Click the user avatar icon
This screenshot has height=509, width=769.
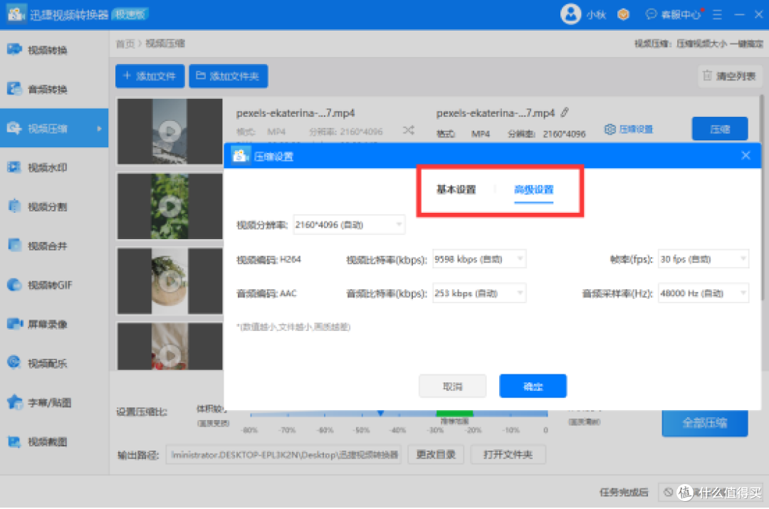click(570, 14)
